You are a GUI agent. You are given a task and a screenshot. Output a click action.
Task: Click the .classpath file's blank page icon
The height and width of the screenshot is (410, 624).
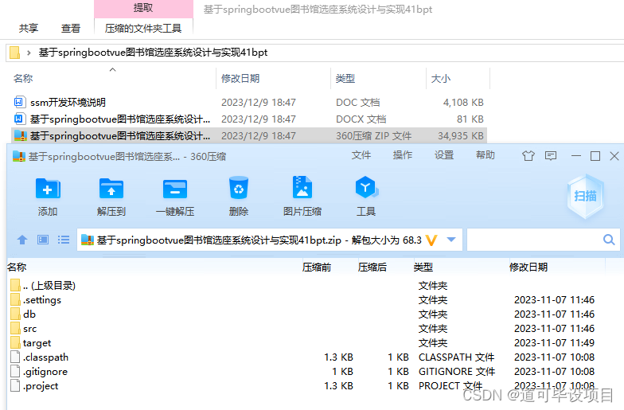pyautogui.click(x=15, y=357)
